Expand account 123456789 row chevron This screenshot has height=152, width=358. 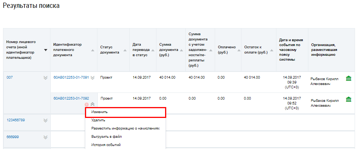click(46, 121)
